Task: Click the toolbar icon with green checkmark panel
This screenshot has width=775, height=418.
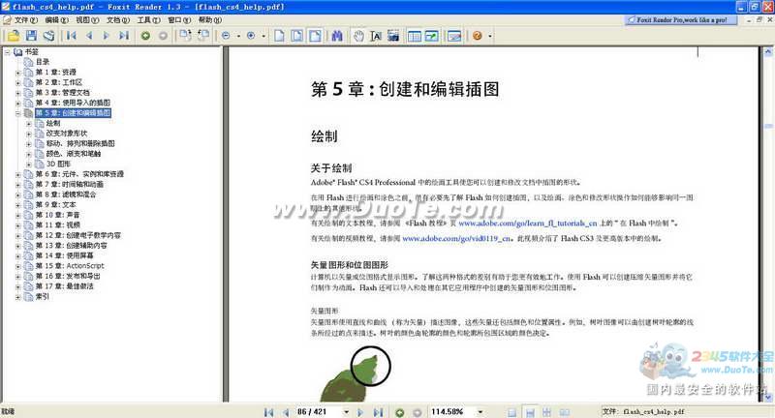Action: click(x=431, y=36)
